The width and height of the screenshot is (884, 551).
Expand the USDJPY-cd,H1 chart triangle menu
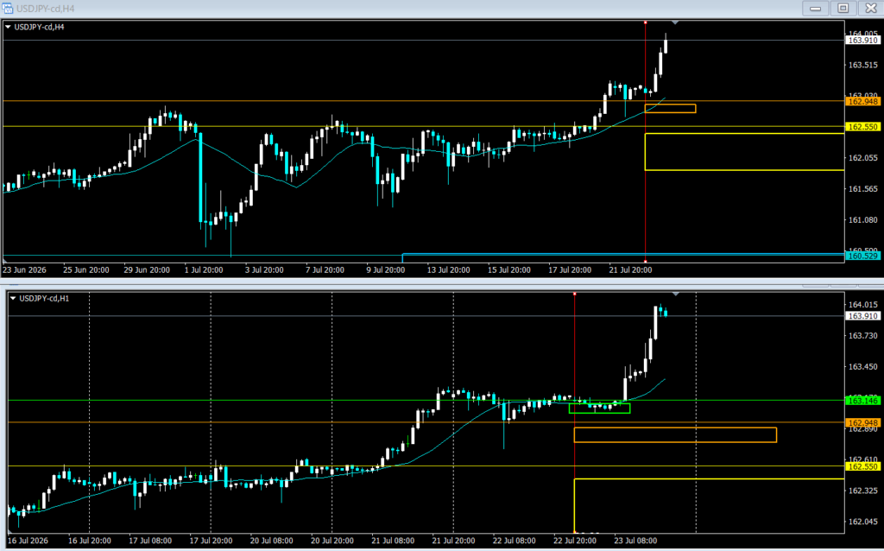(x=13, y=298)
